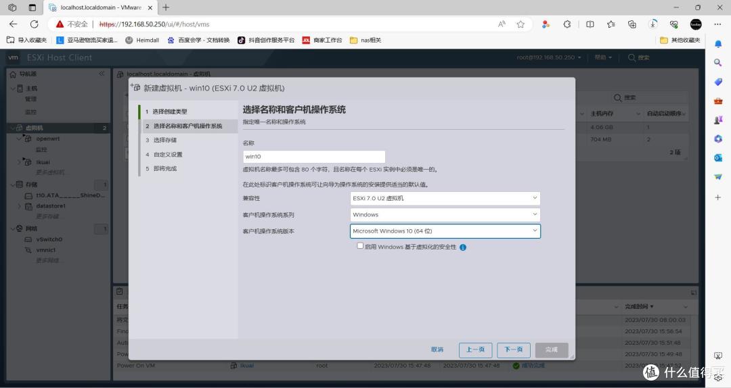Screen dimensions: 731x388
Task: Open the 导入收藏夹 bookmark
Action: [27, 40]
